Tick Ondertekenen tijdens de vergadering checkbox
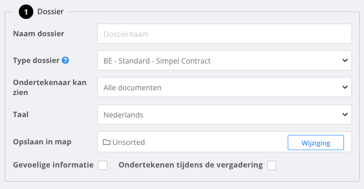 [271, 165]
